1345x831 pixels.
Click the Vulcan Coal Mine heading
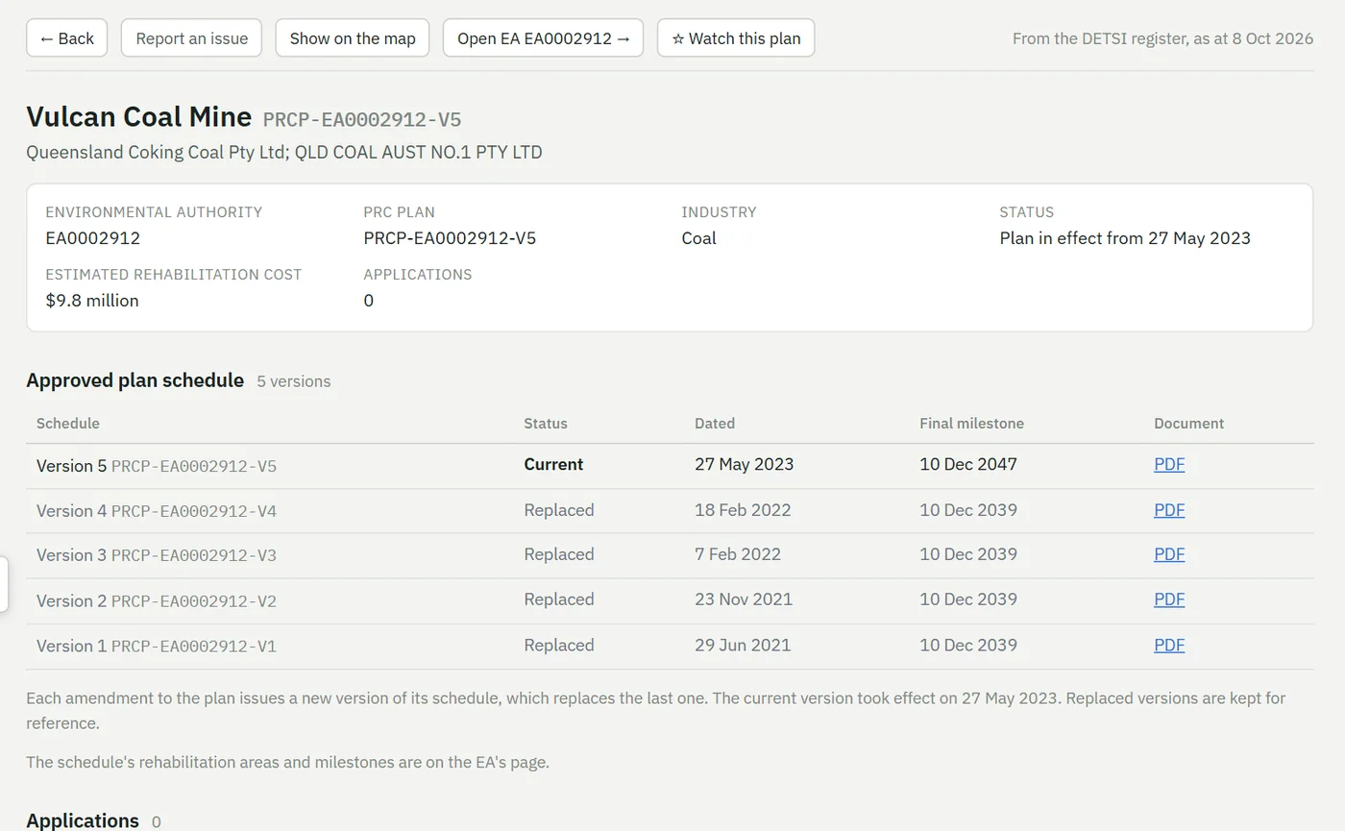[x=138, y=116]
